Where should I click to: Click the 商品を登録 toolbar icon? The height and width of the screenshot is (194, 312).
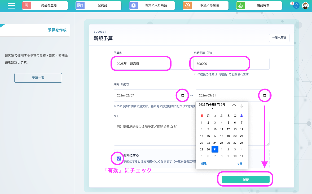click(27, 5)
